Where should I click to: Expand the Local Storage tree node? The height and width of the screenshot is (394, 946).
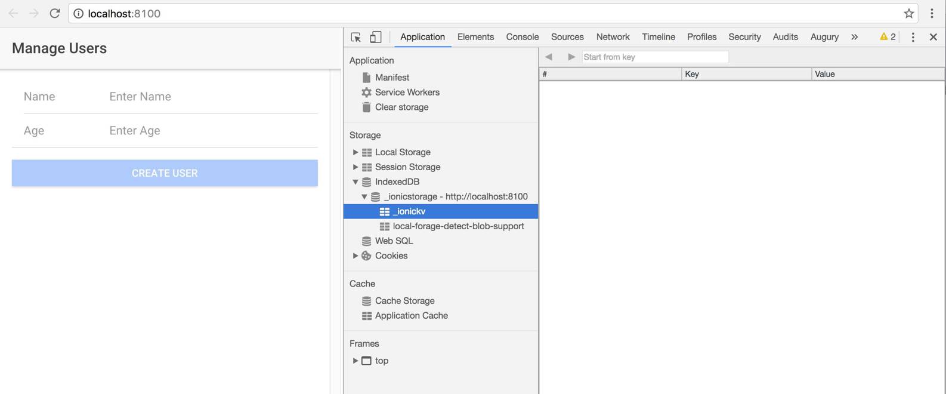click(x=355, y=152)
